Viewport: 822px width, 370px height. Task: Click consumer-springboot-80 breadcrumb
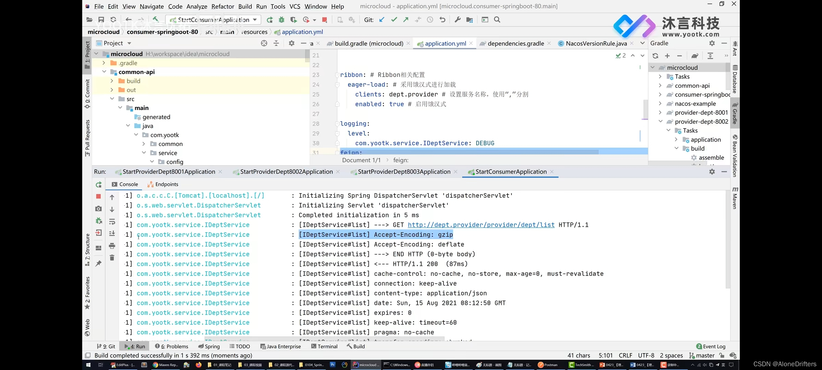pyautogui.click(x=162, y=32)
